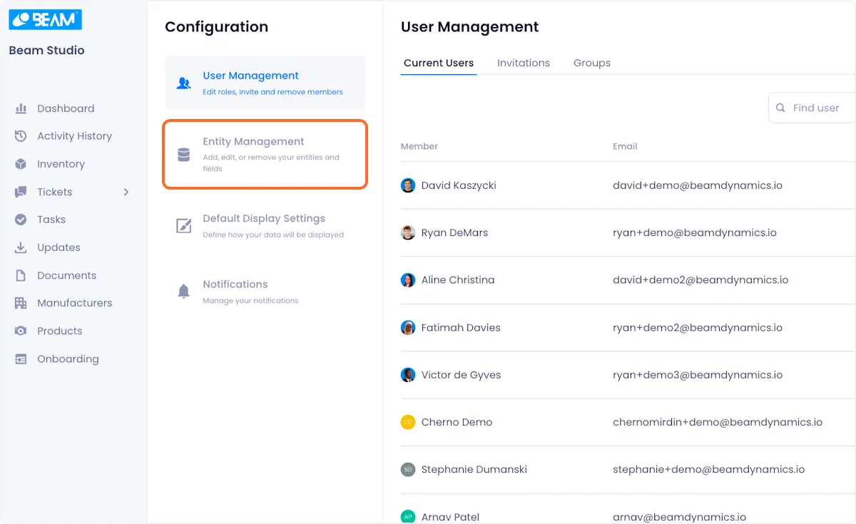Image resolution: width=856 pixels, height=524 pixels.
Task: Click email david+demo@beamdynamics.io
Action: coord(698,185)
